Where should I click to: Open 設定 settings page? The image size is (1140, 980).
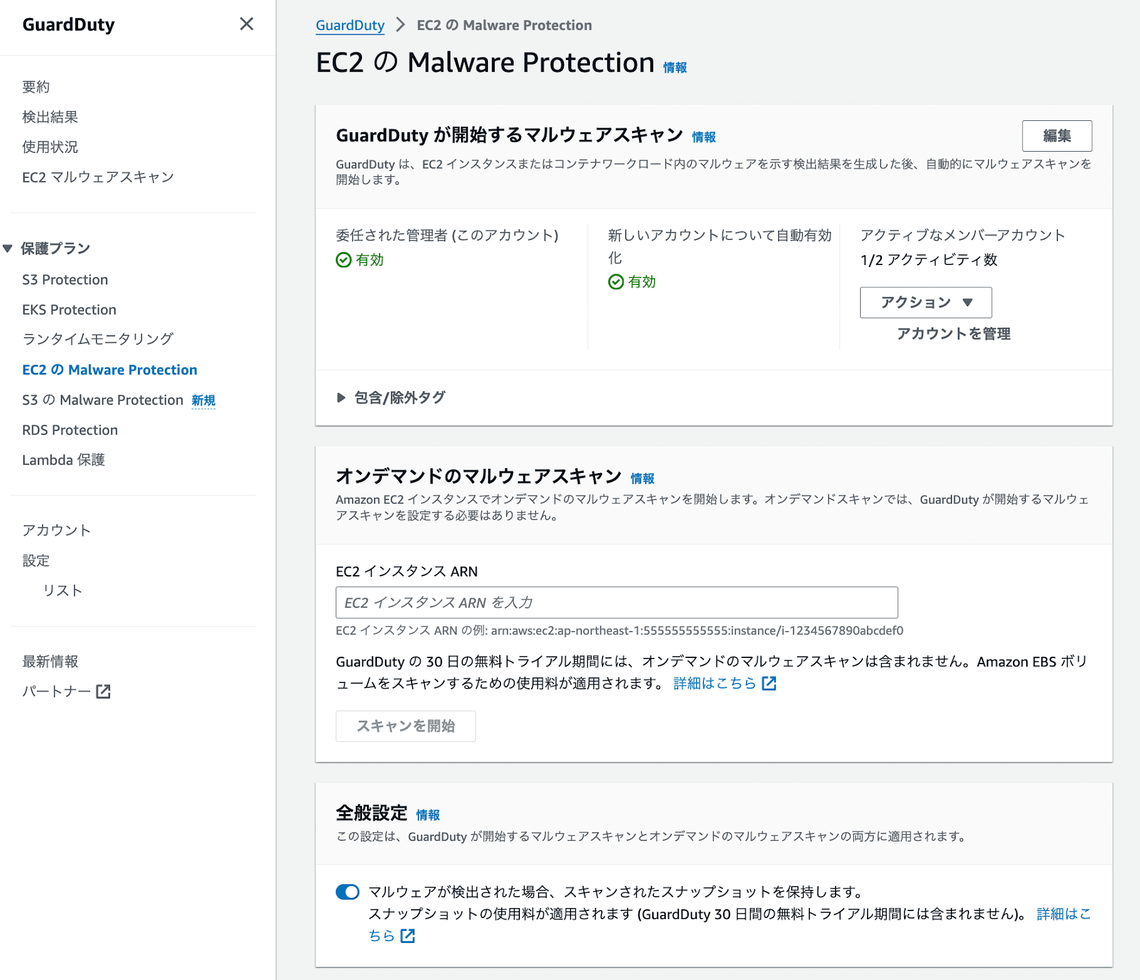[x=36, y=560]
